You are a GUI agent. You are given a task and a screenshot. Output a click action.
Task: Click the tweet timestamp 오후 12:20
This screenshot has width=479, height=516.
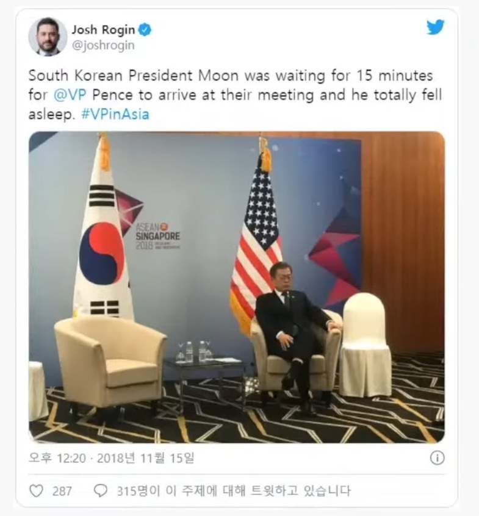tap(57, 458)
